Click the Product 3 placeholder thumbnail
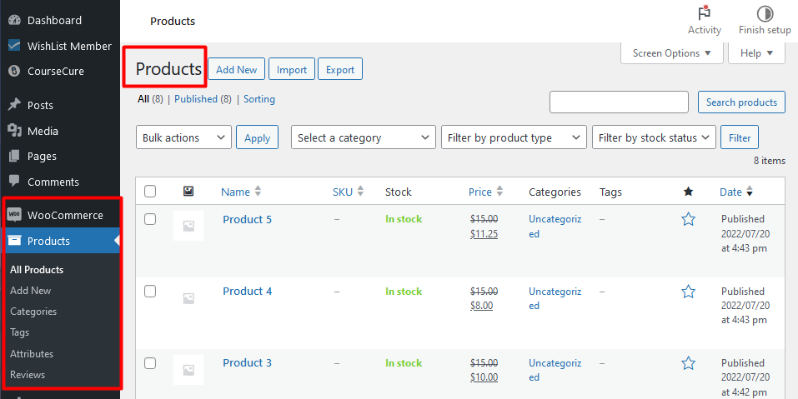The width and height of the screenshot is (798, 399). (188, 369)
